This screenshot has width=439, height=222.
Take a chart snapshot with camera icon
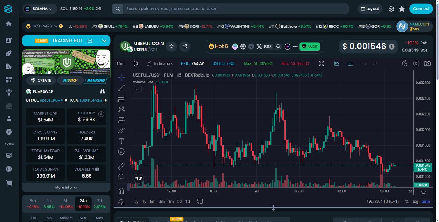click(x=427, y=63)
